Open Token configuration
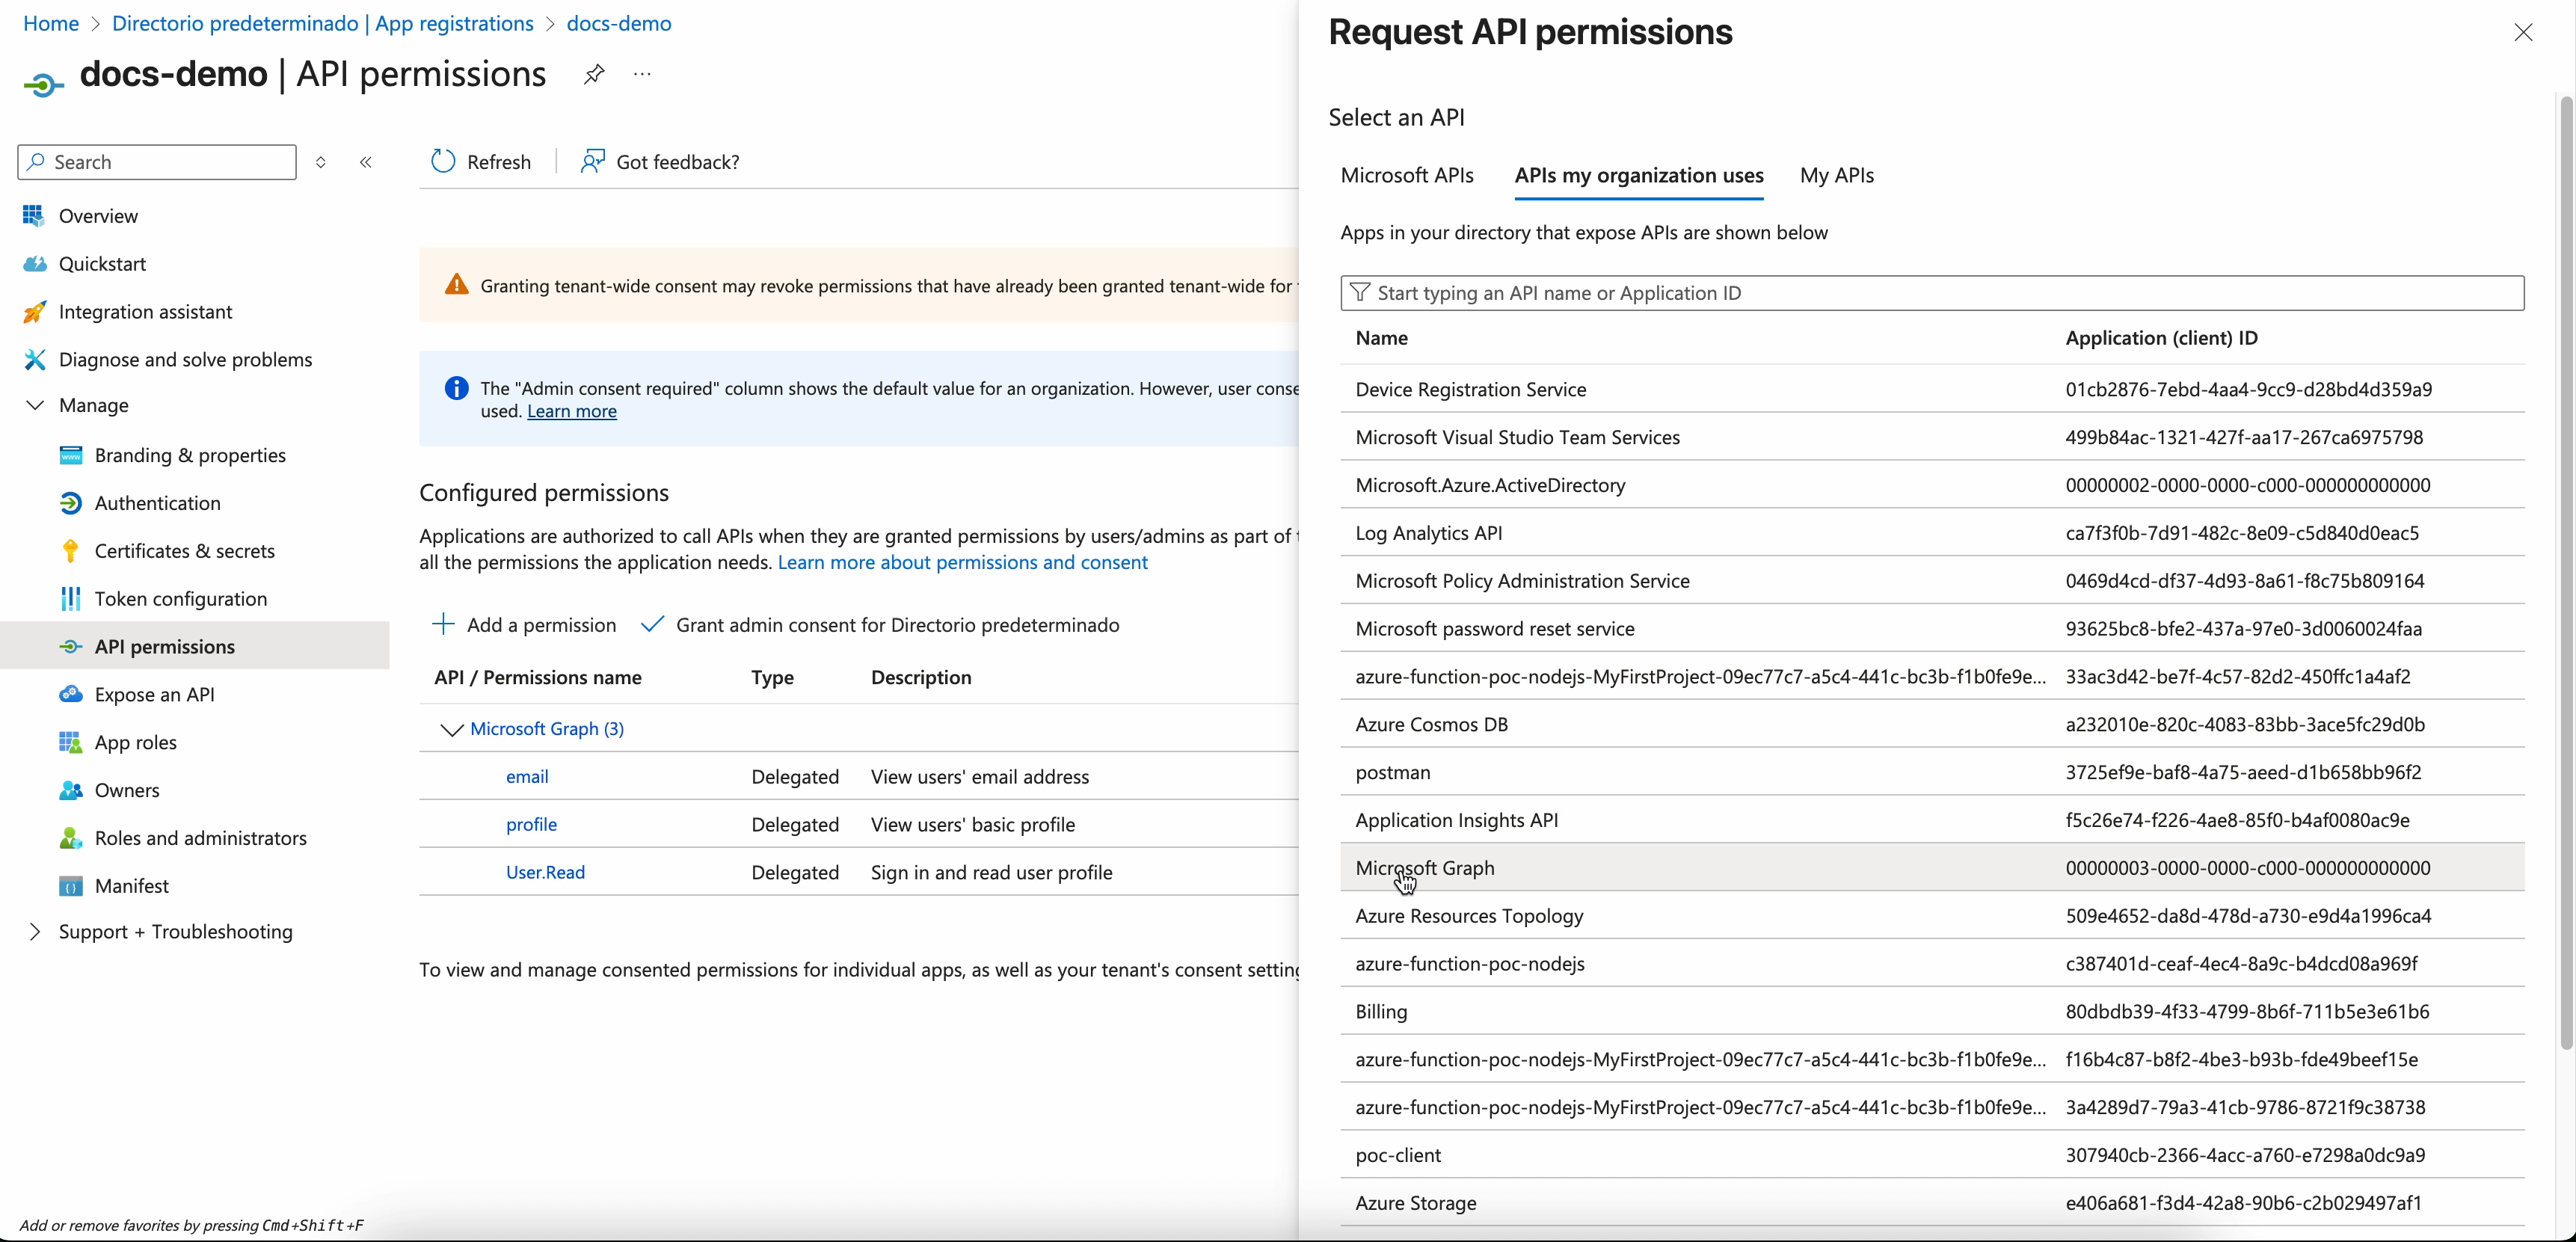The width and height of the screenshot is (2576, 1242). coord(181,598)
